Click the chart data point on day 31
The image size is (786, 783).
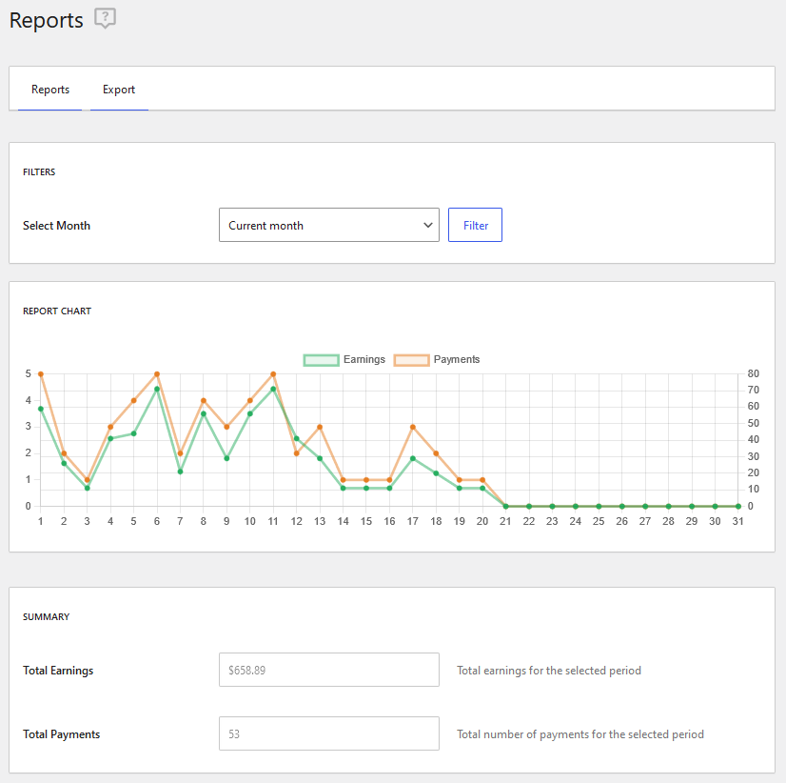(x=738, y=506)
